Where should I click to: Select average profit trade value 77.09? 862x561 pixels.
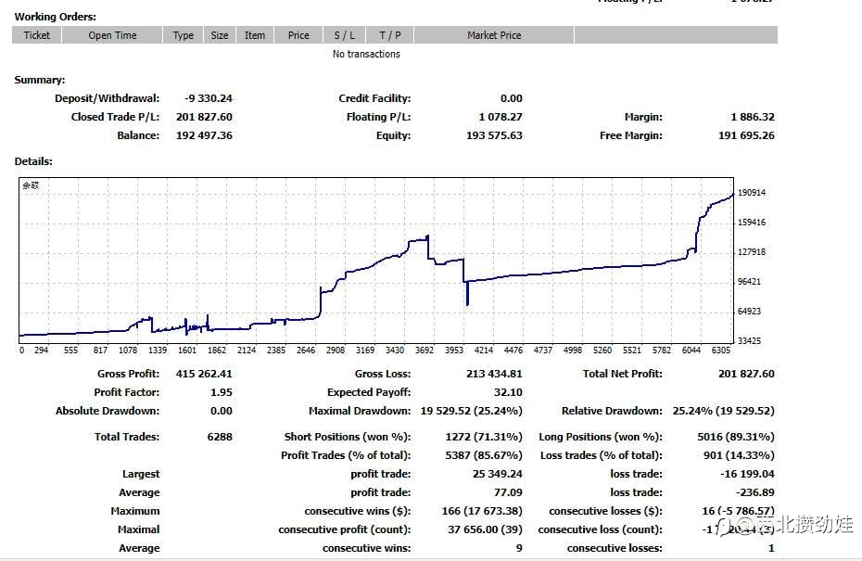(x=508, y=492)
